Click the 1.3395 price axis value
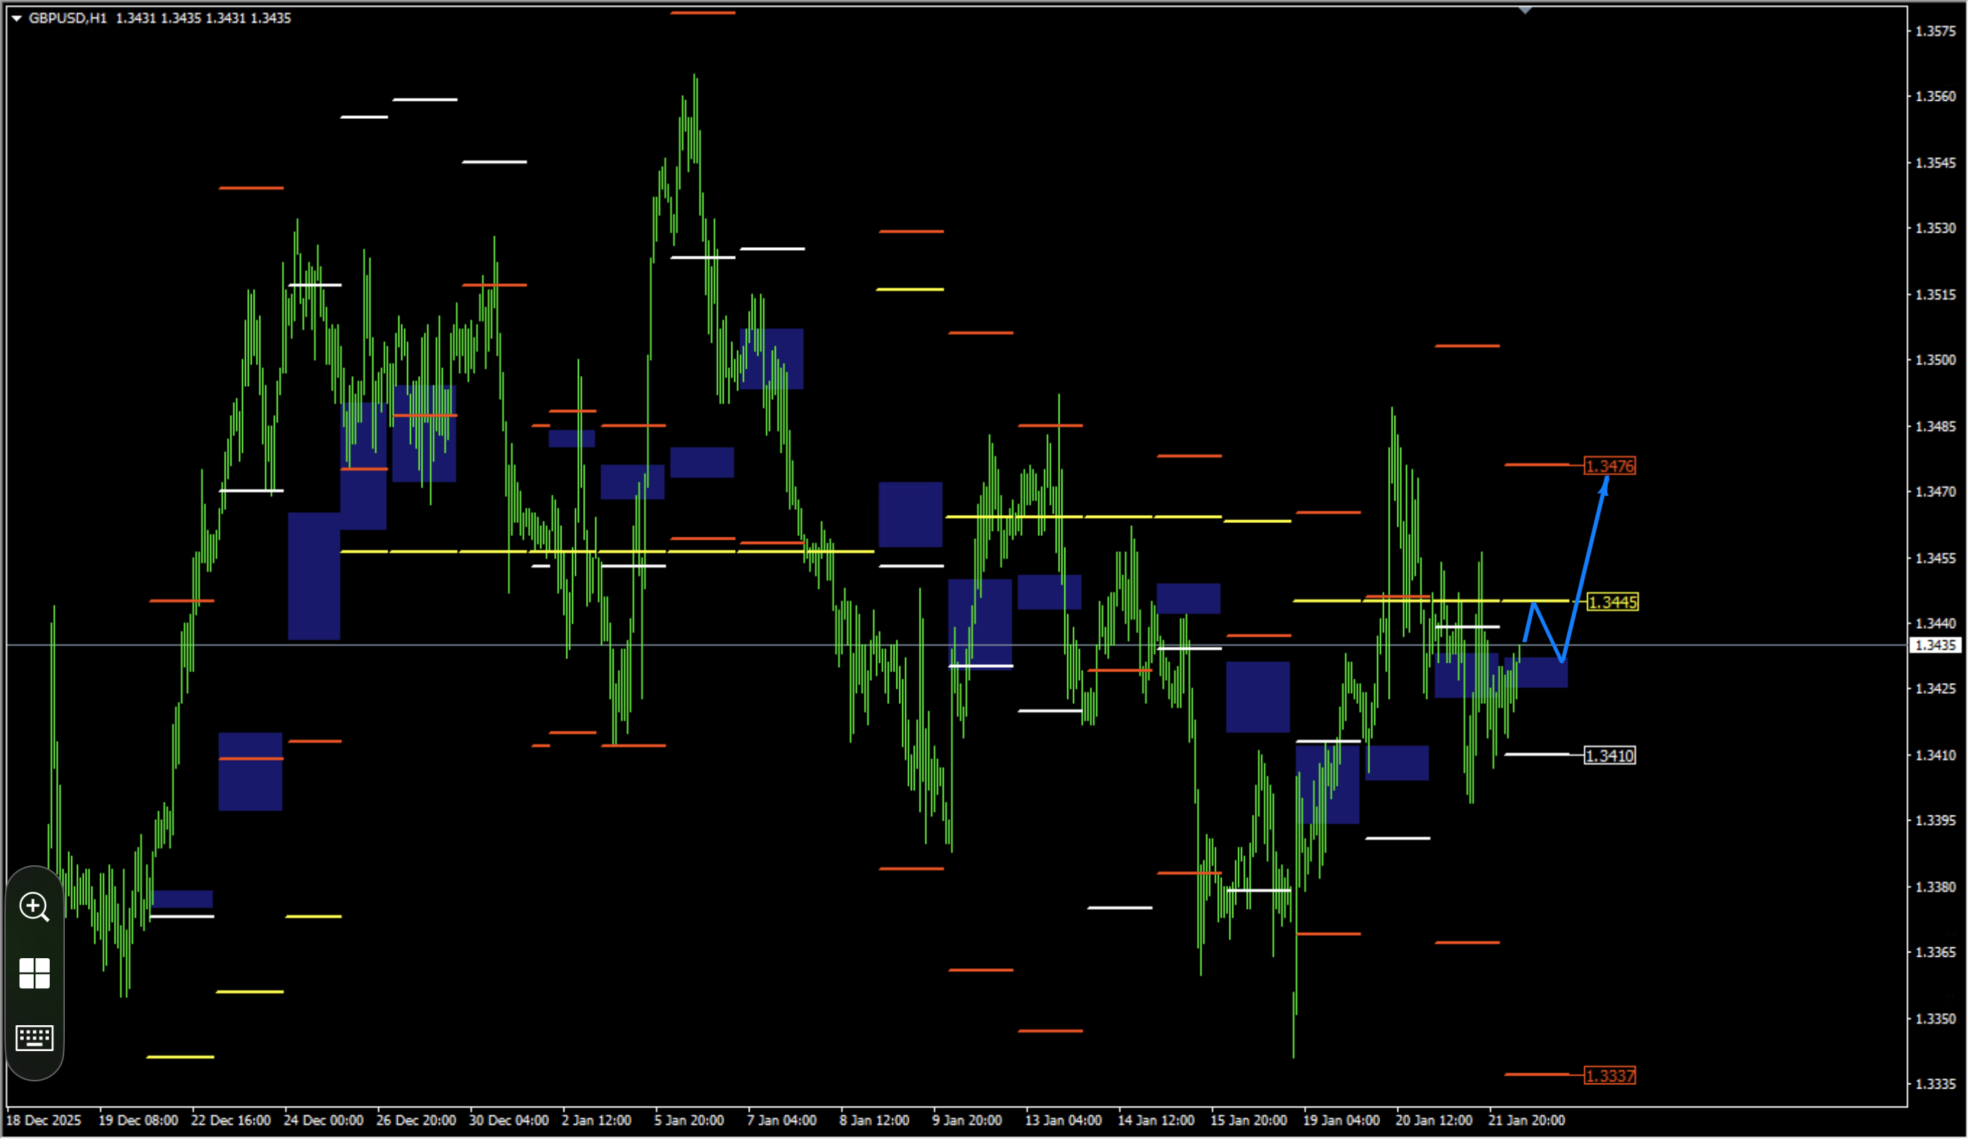Image resolution: width=1969 pixels, height=1139 pixels. [x=1935, y=821]
